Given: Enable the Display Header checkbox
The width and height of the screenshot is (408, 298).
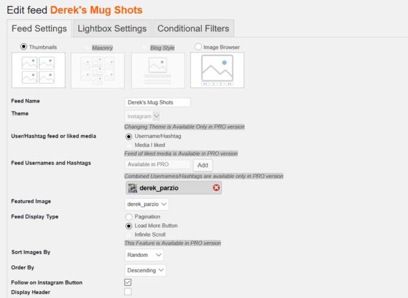Looking at the screenshot, I should click(x=128, y=292).
